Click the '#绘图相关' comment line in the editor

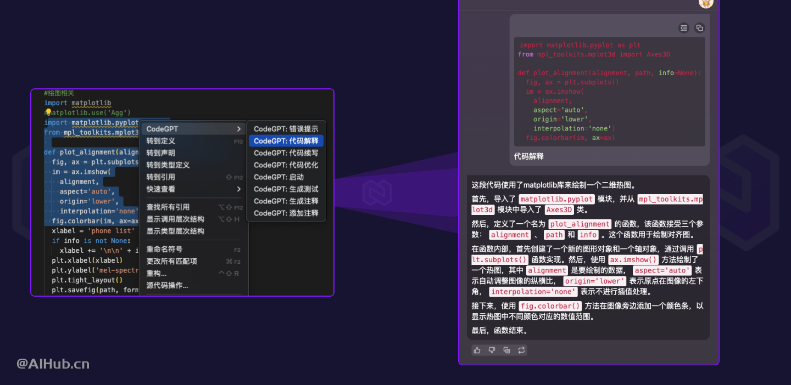59,93
